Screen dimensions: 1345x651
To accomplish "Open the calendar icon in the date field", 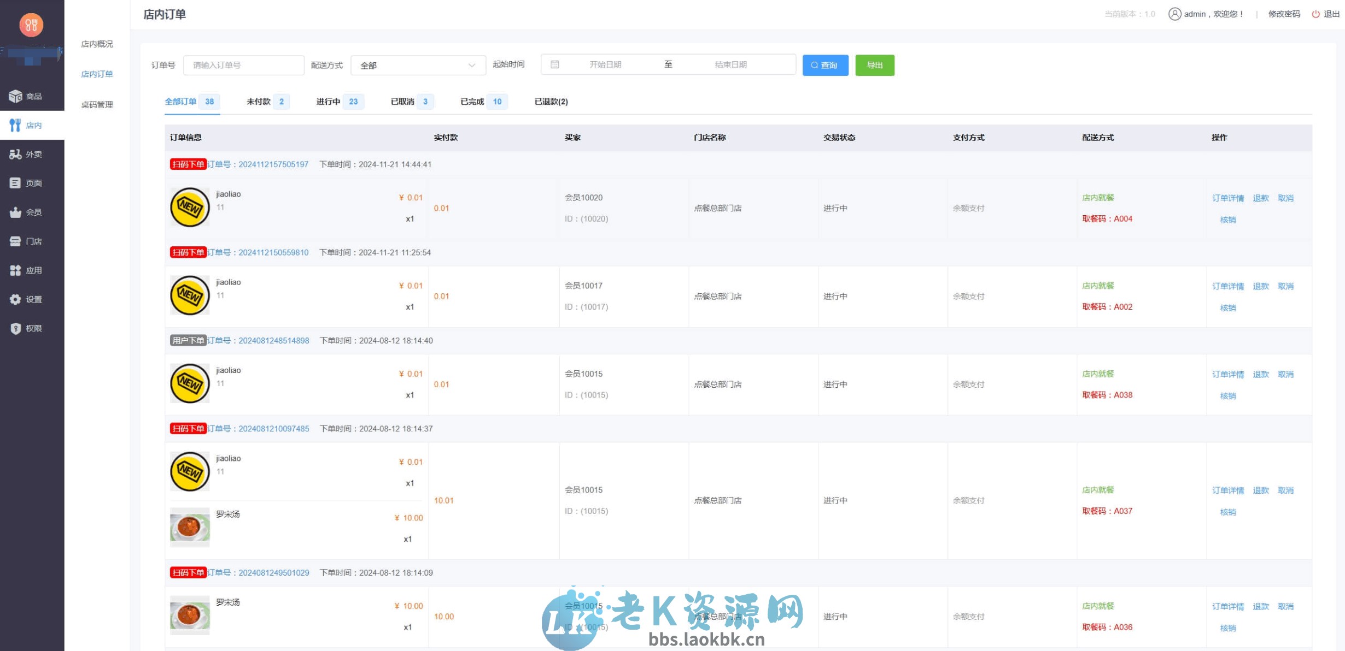I will pyautogui.click(x=555, y=64).
